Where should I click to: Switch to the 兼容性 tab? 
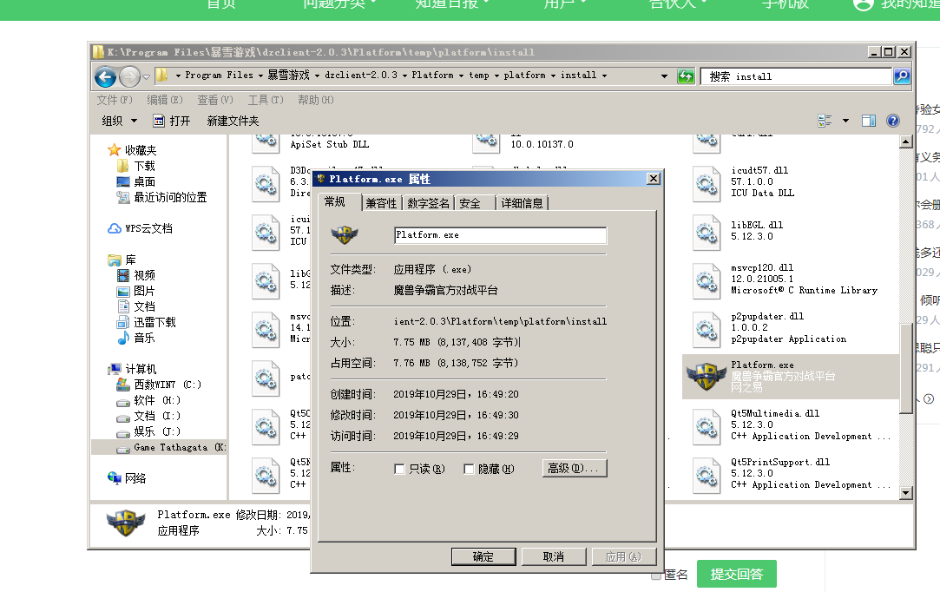pos(384,202)
